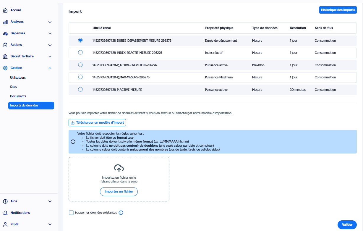Open the Utilisateurs submenu item
Image resolution: width=363 pixels, height=231 pixels.
tap(18, 77)
